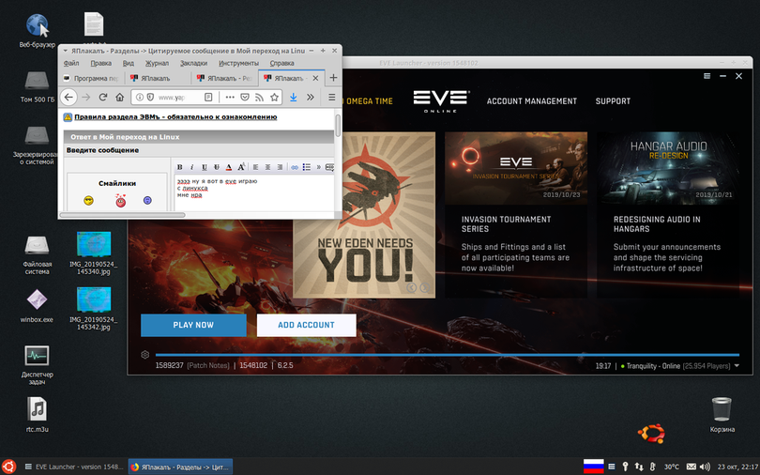Open the Файл menu in Firefox
The height and width of the screenshot is (475, 760).
pyautogui.click(x=71, y=63)
